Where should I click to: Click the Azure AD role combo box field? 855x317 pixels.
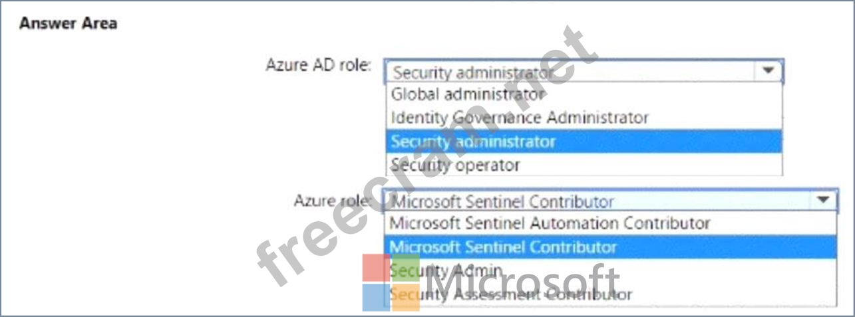click(x=572, y=72)
